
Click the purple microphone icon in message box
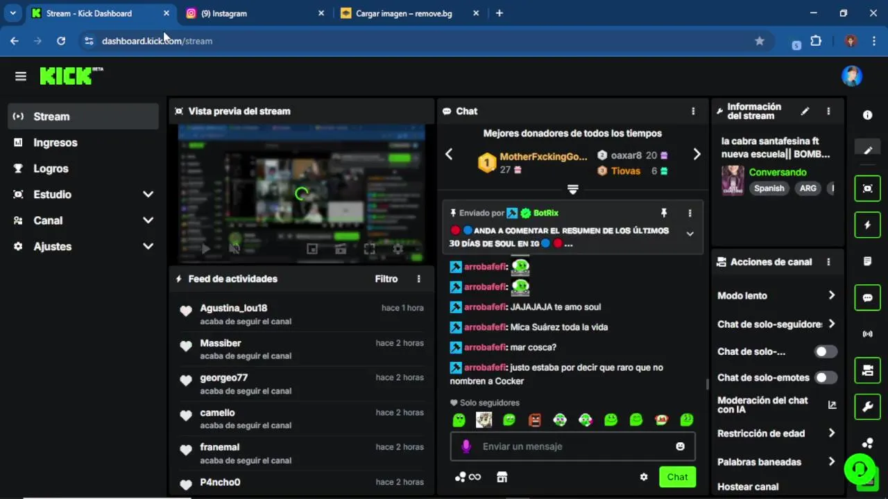(466, 446)
